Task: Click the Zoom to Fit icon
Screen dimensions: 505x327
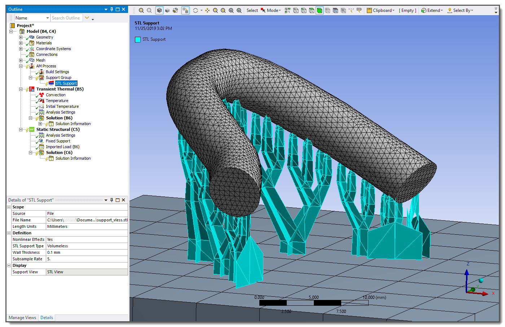Action: coord(231,10)
